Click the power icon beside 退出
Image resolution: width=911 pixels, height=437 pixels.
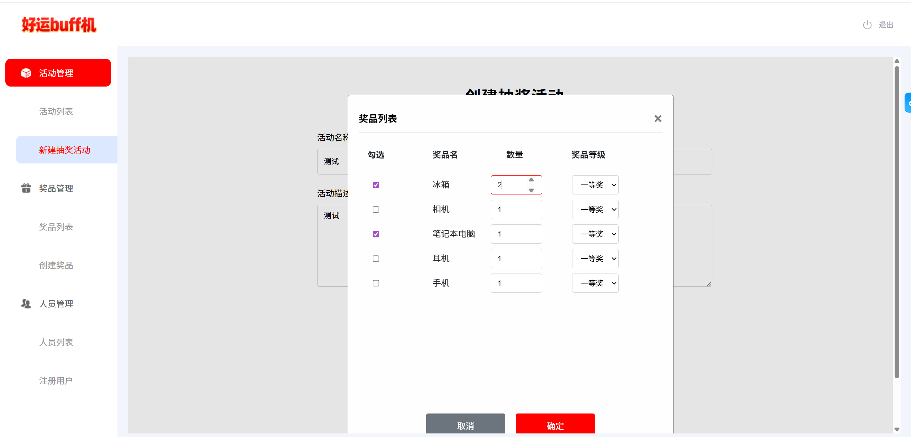[x=867, y=25]
